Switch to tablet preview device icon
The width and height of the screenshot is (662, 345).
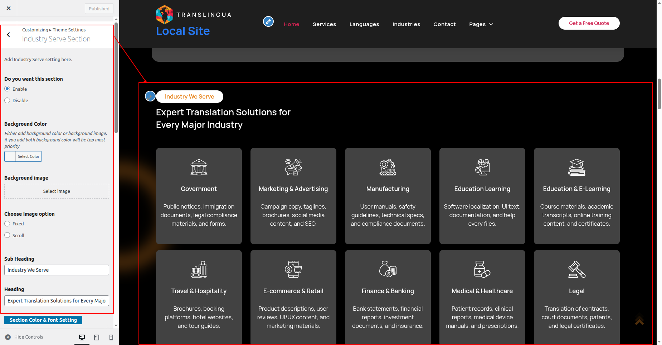click(x=97, y=337)
